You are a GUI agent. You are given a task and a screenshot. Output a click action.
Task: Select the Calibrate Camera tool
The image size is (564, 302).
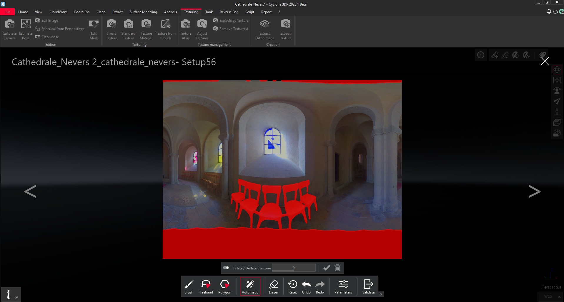9,28
